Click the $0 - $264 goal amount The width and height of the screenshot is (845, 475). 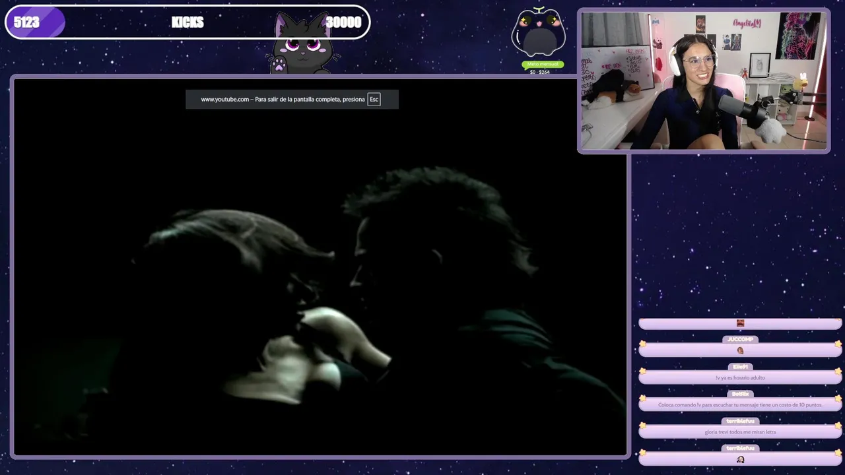539,72
